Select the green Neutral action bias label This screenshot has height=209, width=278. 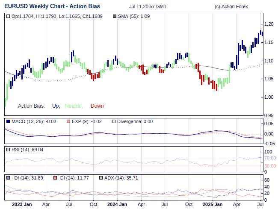click(74, 106)
